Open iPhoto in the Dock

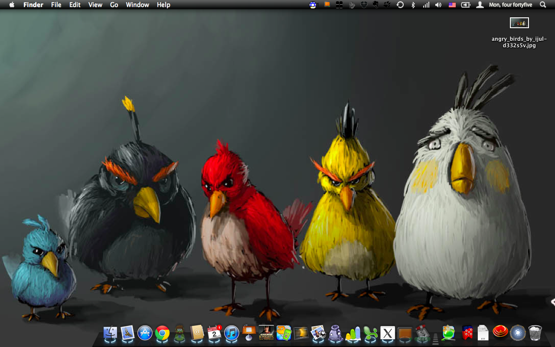(x=318, y=333)
